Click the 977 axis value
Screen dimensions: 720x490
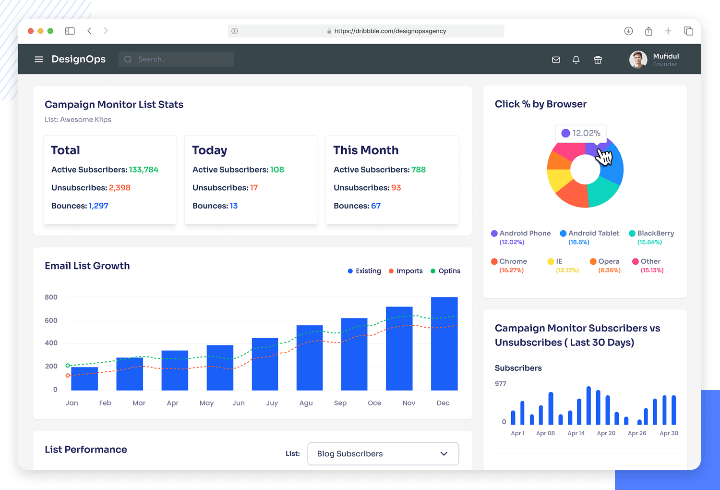point(500,384)
